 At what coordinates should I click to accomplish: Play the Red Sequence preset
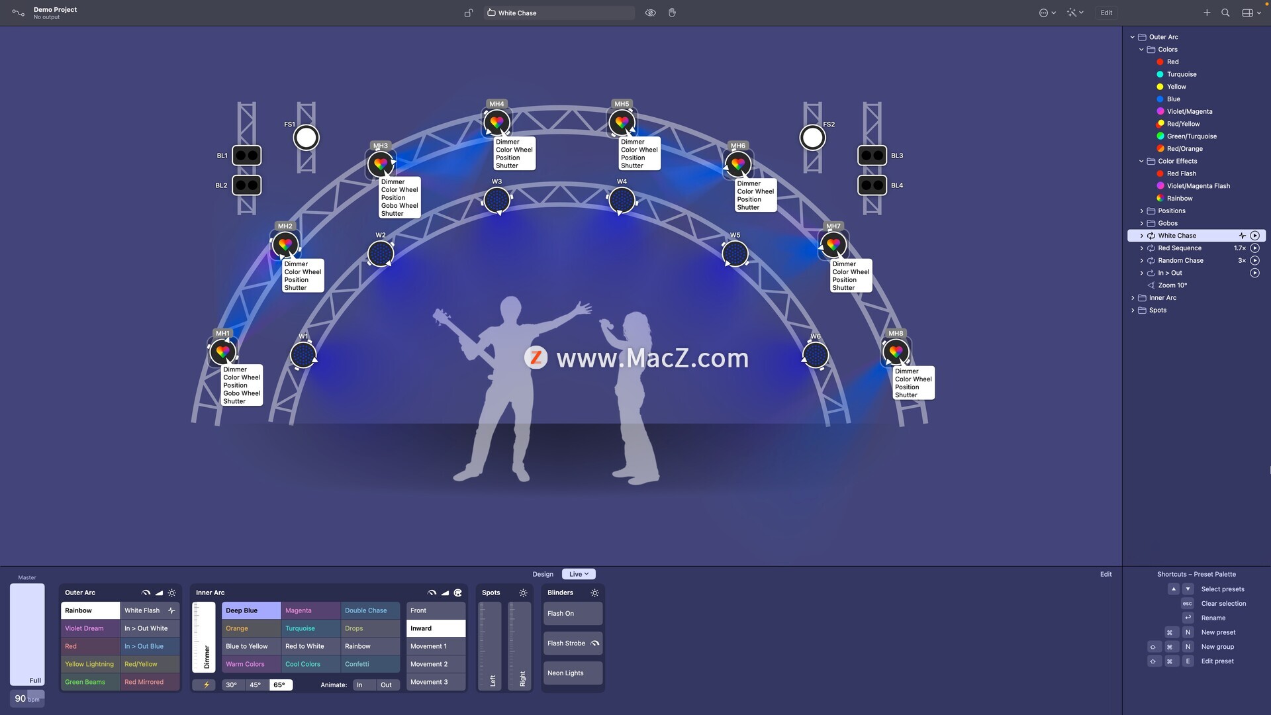[x=1254, y=248]
